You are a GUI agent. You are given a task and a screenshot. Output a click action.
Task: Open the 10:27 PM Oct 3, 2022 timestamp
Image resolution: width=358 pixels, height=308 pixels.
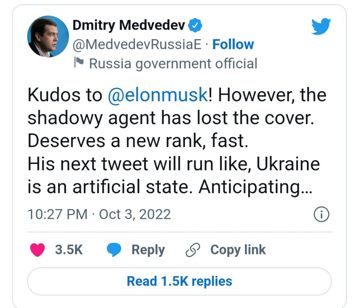99,214
